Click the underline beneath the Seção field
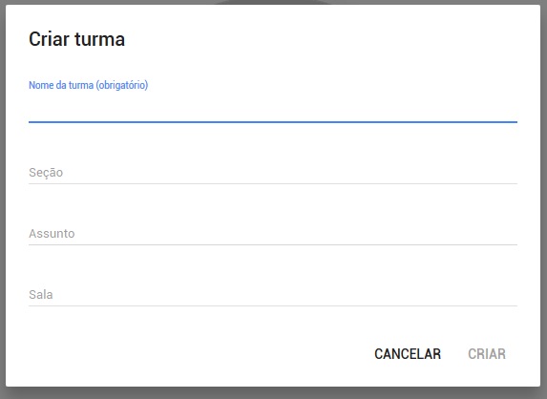Screen dimensions: 547x399 (273, 183)
